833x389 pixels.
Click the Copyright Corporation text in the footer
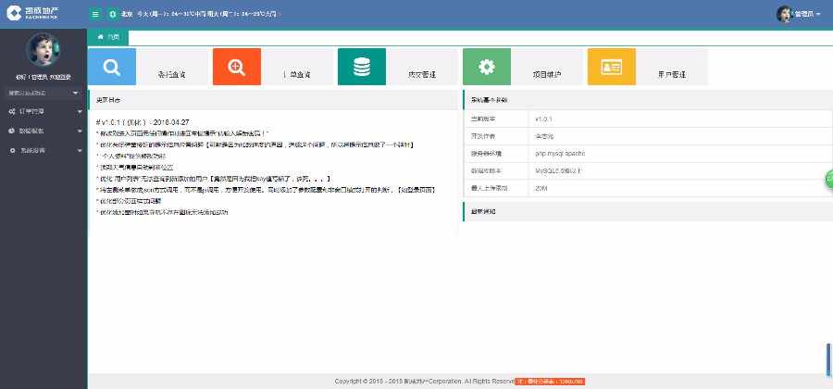(x=425, y=382)
